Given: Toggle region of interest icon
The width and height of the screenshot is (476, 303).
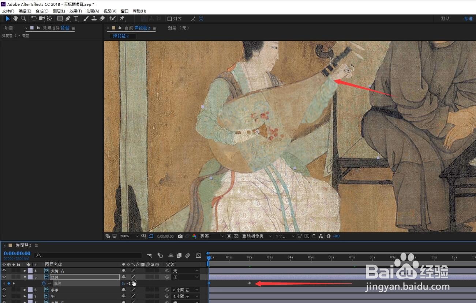Looking at the screenshot, I should click(x=229, y=236).
